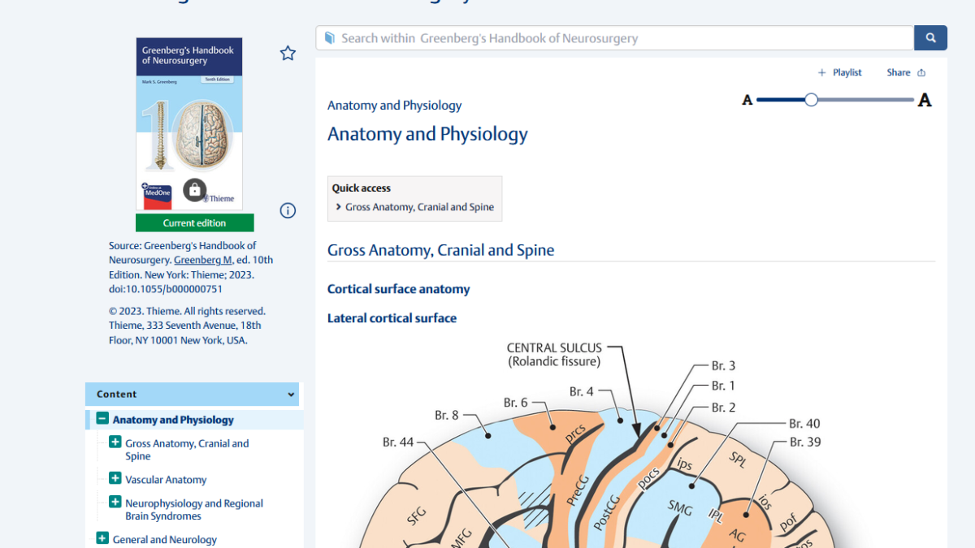975x548 pixels.
Task: Open the book info circle icon
Action: click(288, 210)
